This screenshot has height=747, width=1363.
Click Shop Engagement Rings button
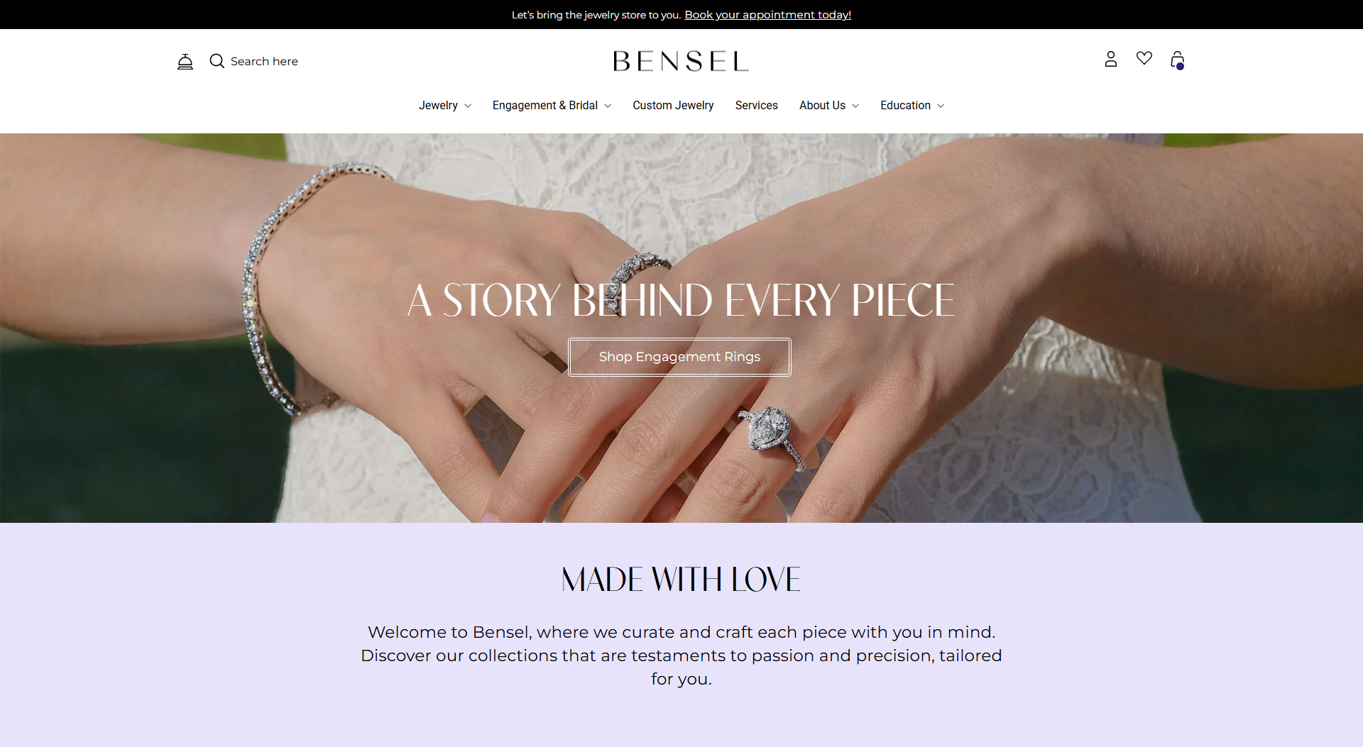pos(679,357)
